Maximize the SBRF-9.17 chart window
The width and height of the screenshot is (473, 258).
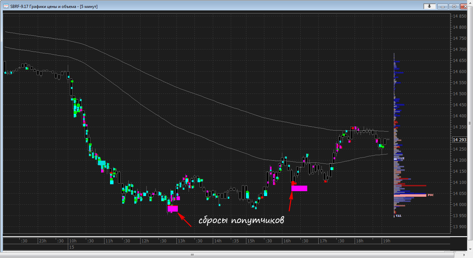coord(454,6)
